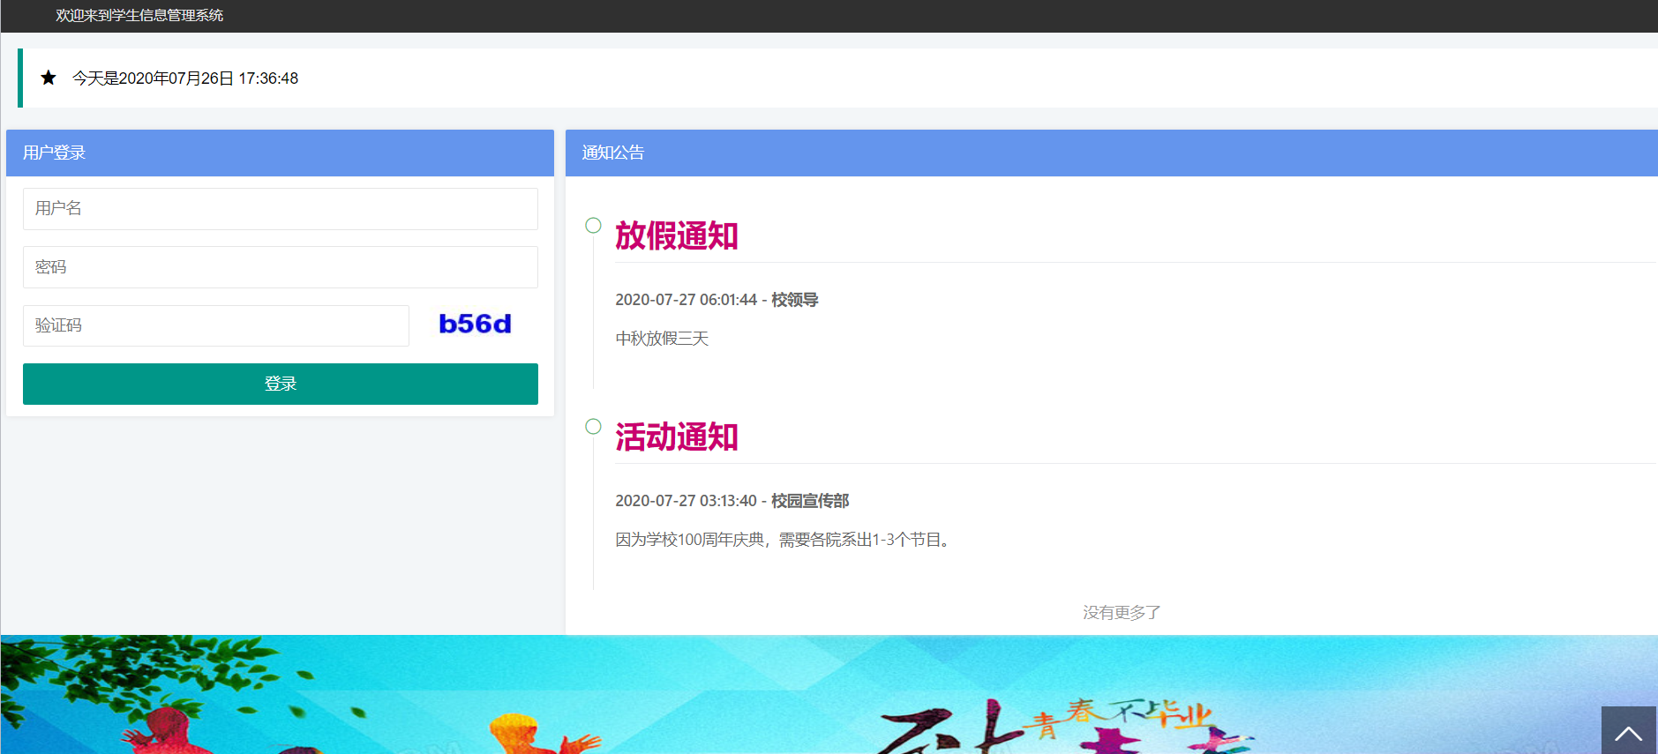Refresh the b56d captcha image
Image resolution: width=1658 pixels, height=754 pixels.
[475, 325]
